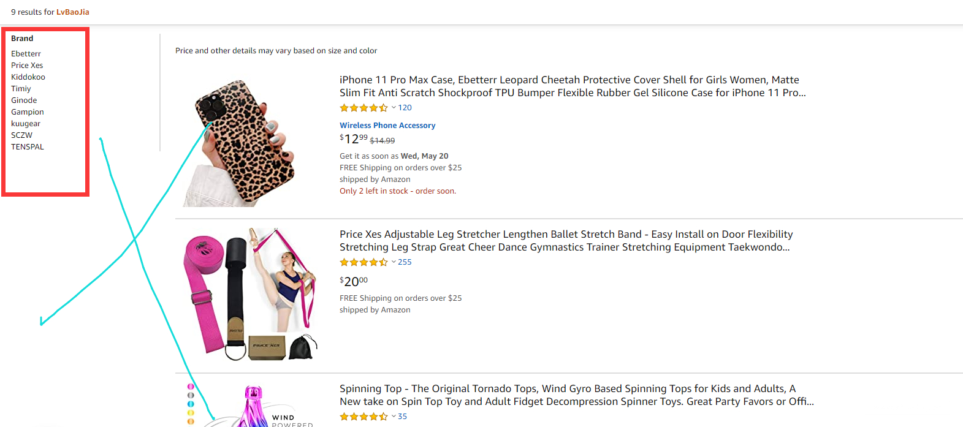View the 120 reviews count link
The height and width of the screenshot is (427, 963).
405,108
